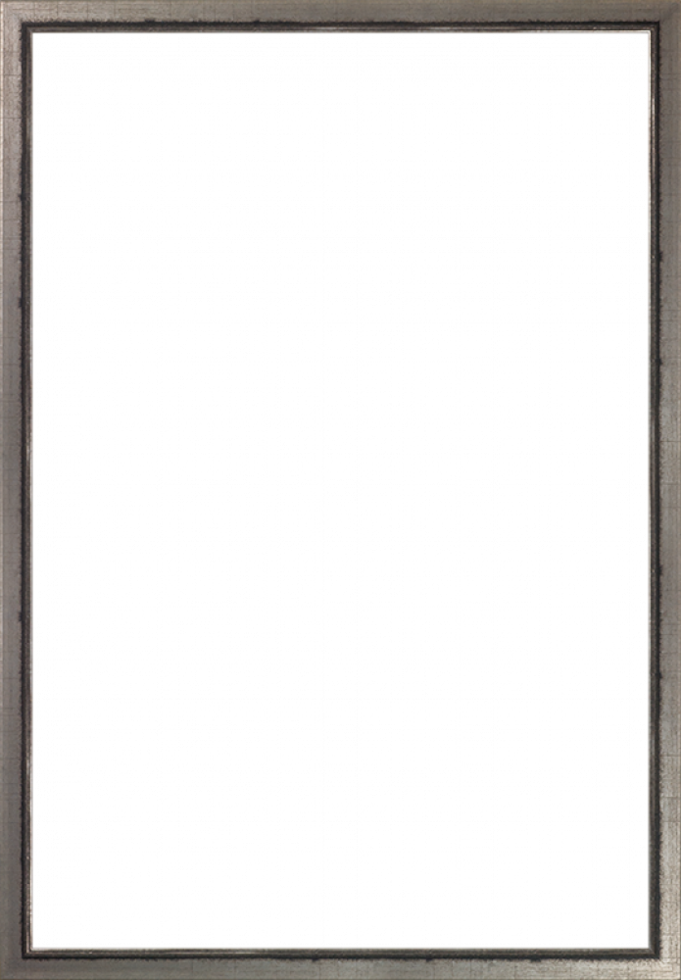Click the black area just below the top frame
This screenshot has height=980, width=681.
340,44
